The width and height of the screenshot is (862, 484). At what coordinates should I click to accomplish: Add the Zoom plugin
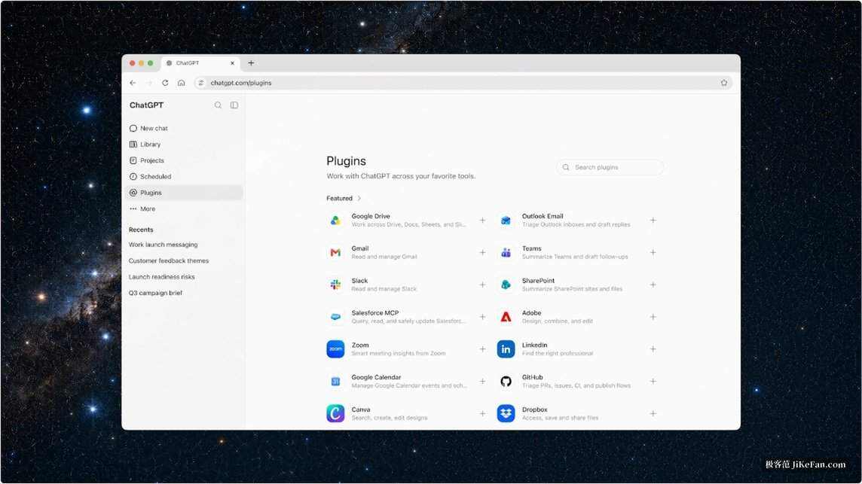(482, 349)
